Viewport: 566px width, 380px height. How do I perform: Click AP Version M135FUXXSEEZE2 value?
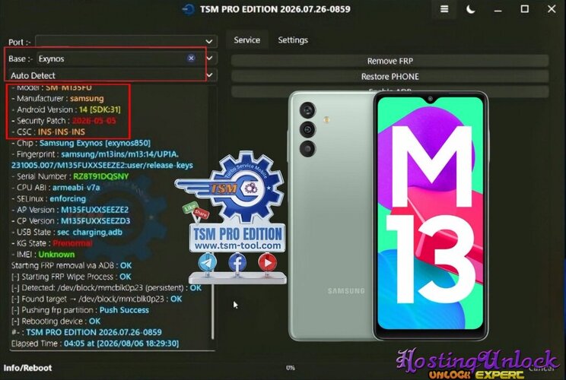[94, 210]
